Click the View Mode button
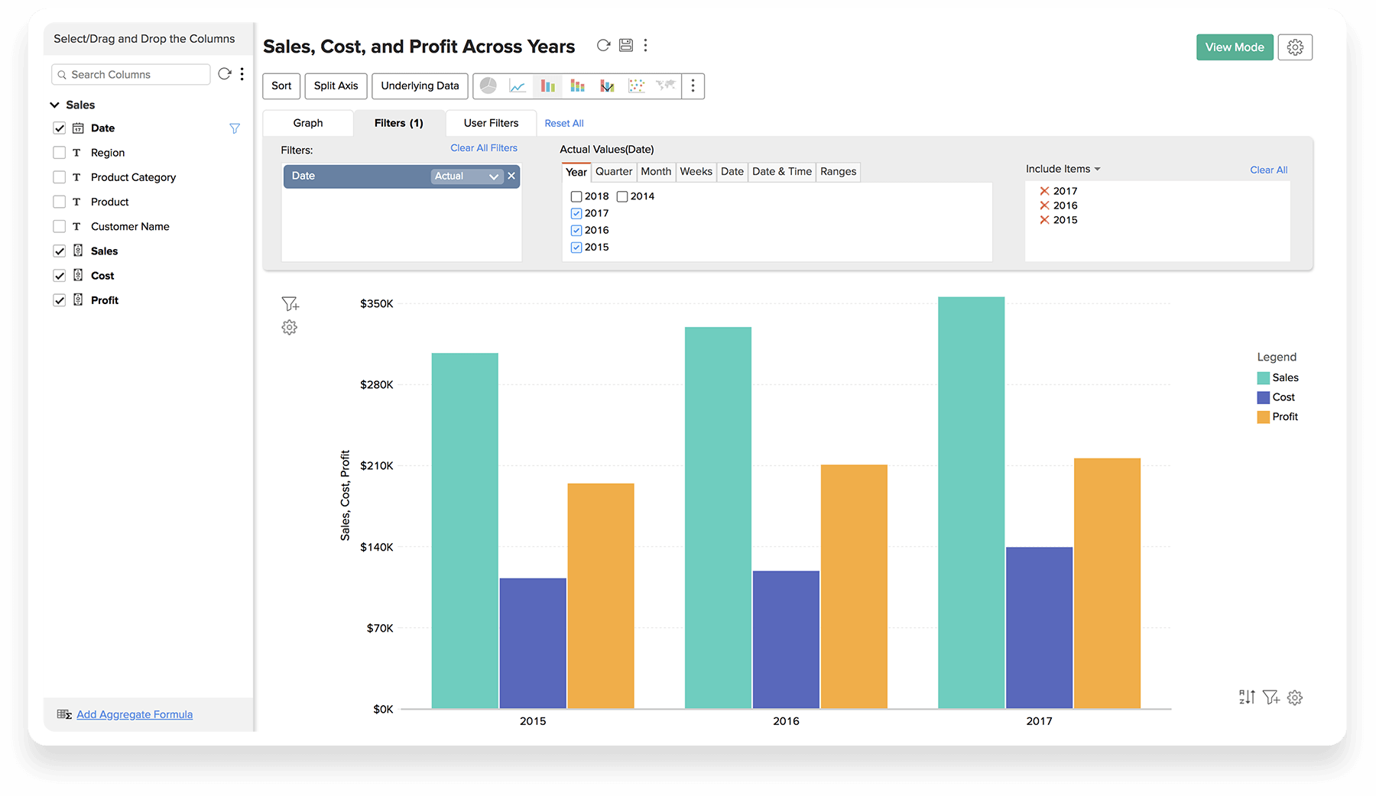 1234,47
